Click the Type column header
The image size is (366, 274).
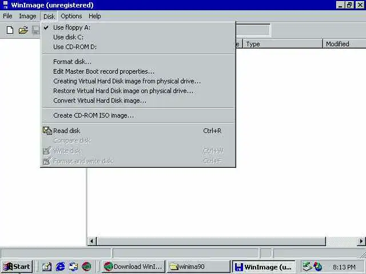tap(283, 44)
